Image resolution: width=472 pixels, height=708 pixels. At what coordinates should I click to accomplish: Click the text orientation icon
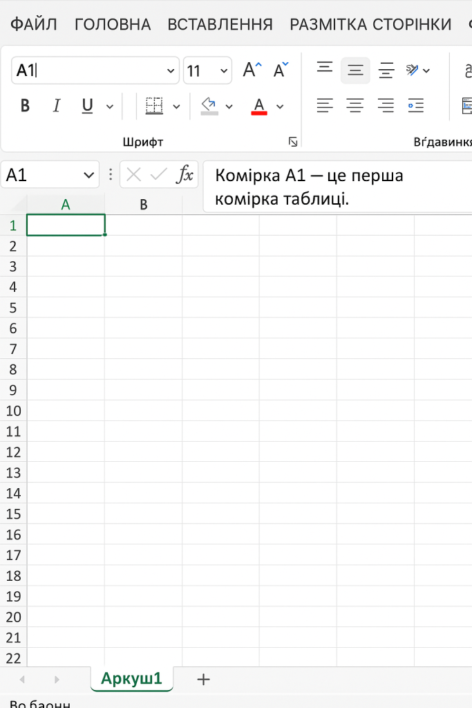point(413,70)
